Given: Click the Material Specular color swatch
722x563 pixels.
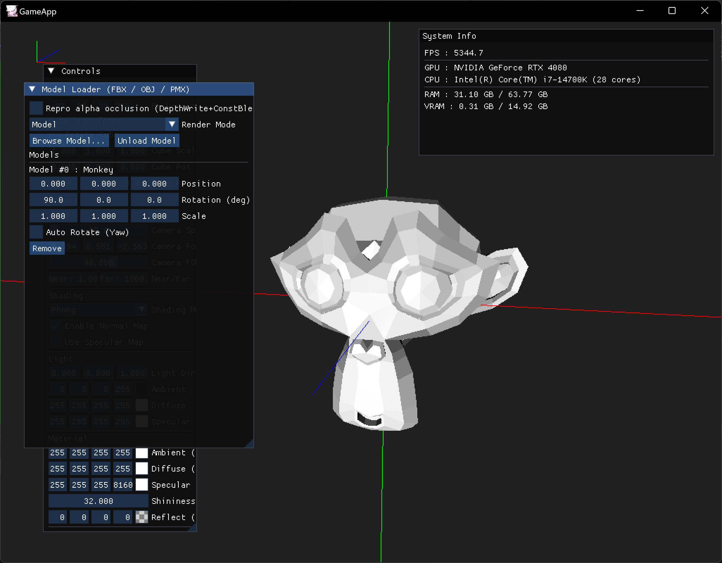Looking at the screenshot, I should [x=142, y=485].
